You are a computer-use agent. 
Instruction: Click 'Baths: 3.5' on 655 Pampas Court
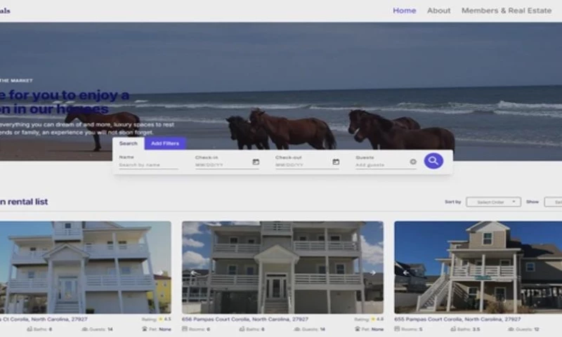click(465, 329)
